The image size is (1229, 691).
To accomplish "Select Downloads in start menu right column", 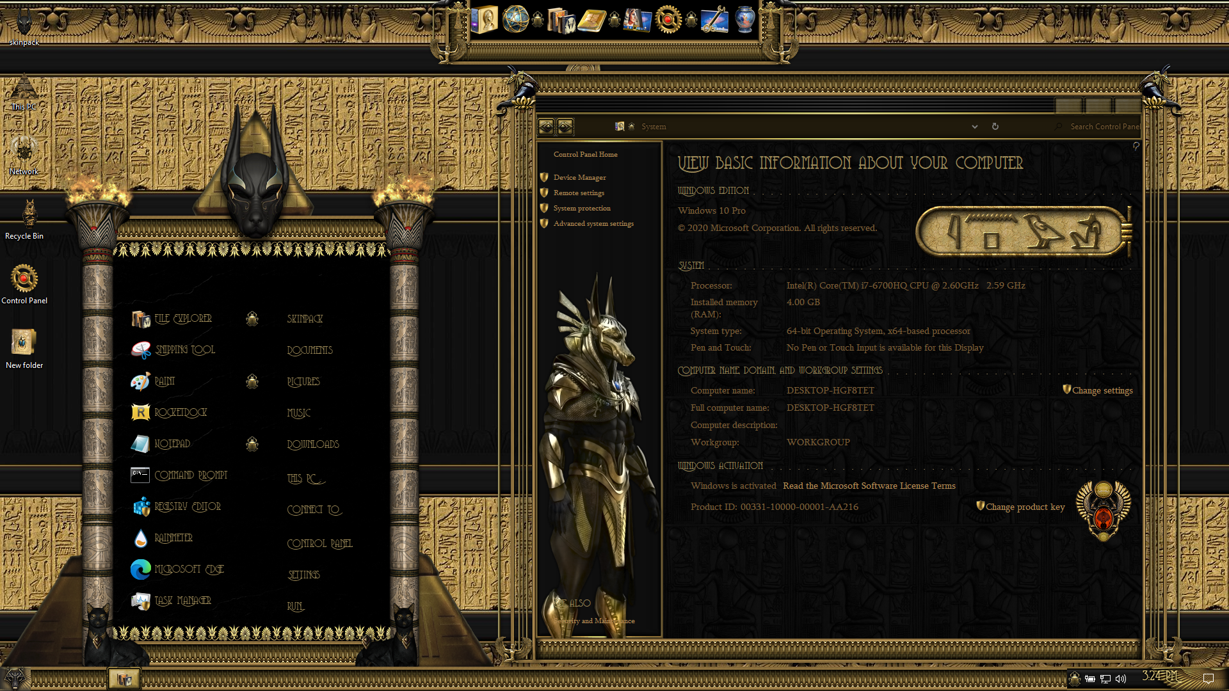I will tap(313, 445).
